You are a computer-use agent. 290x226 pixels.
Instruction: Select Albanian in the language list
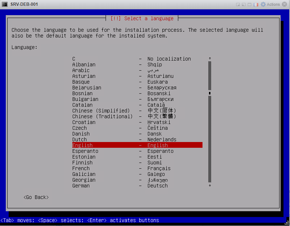coord(137,65)
